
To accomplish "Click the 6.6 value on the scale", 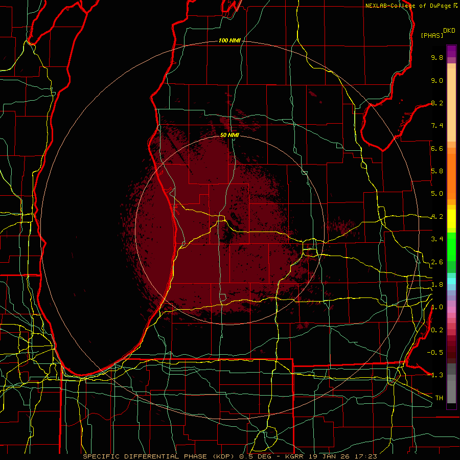I will (x=437, y=148).
